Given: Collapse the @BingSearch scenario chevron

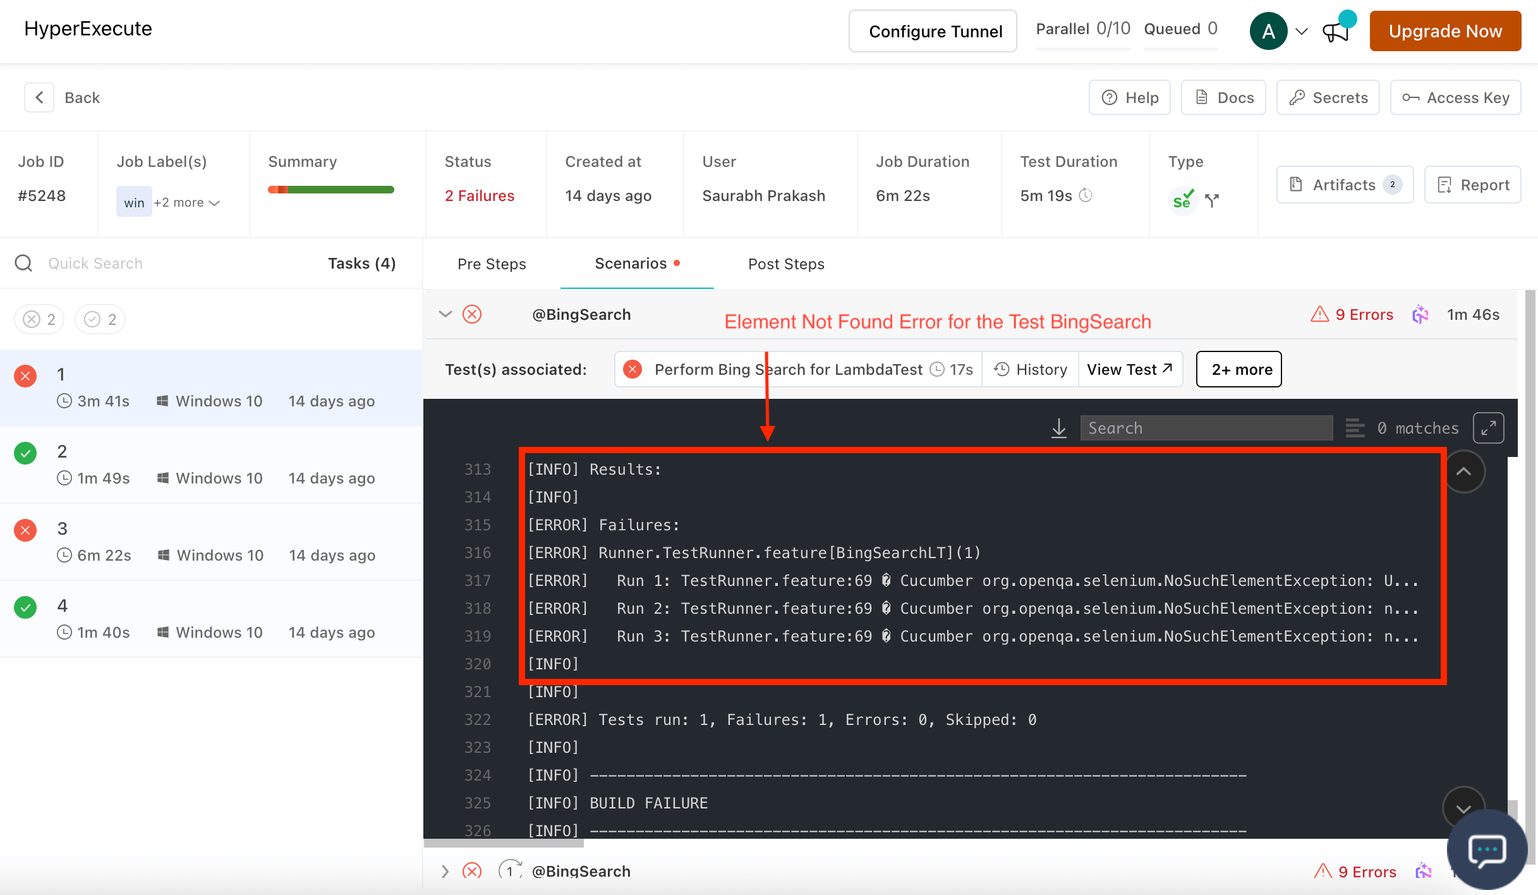Looking at the screenshot, I should click(445, 314).
